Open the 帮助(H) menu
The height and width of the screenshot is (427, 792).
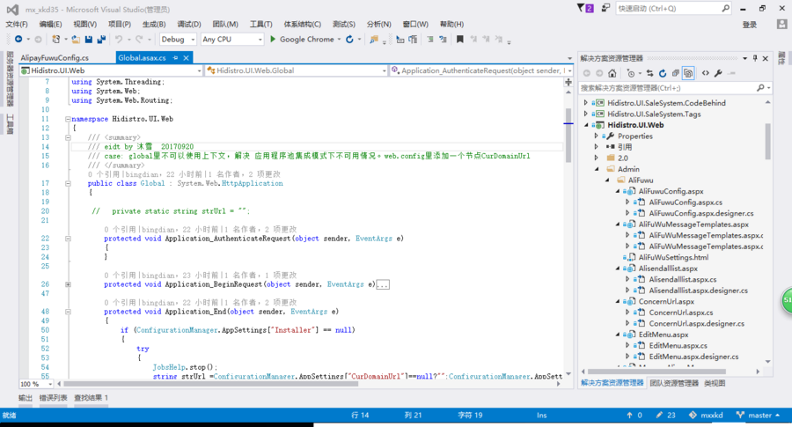tap(451, 25)
